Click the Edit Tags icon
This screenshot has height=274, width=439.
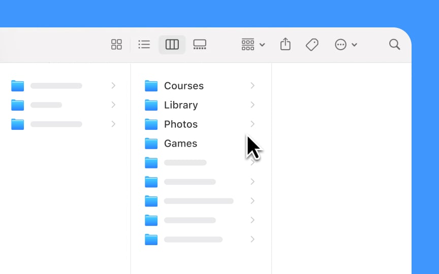pyautogui.click(x=312, y=45)
